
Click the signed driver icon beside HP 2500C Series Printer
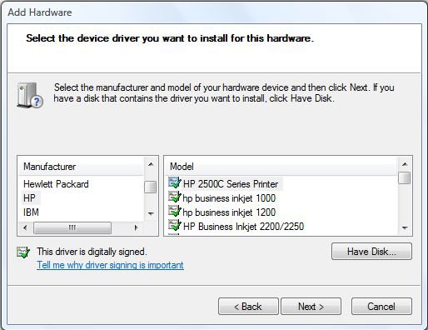coord(175,183)
